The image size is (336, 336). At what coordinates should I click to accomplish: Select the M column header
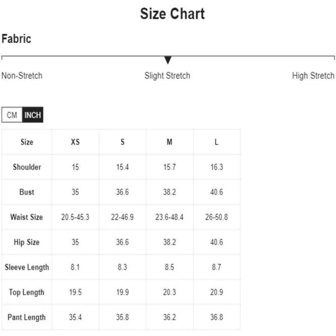[170, 142]
